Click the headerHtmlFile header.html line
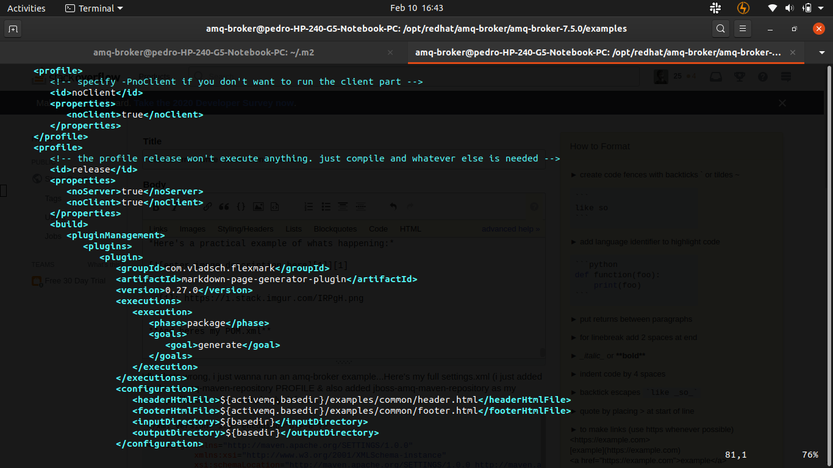The height and width of the screenshot is (468, 833). pos(352,400)
